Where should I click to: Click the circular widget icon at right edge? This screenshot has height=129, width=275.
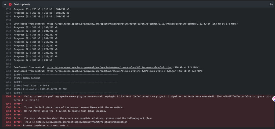point(274,99)
